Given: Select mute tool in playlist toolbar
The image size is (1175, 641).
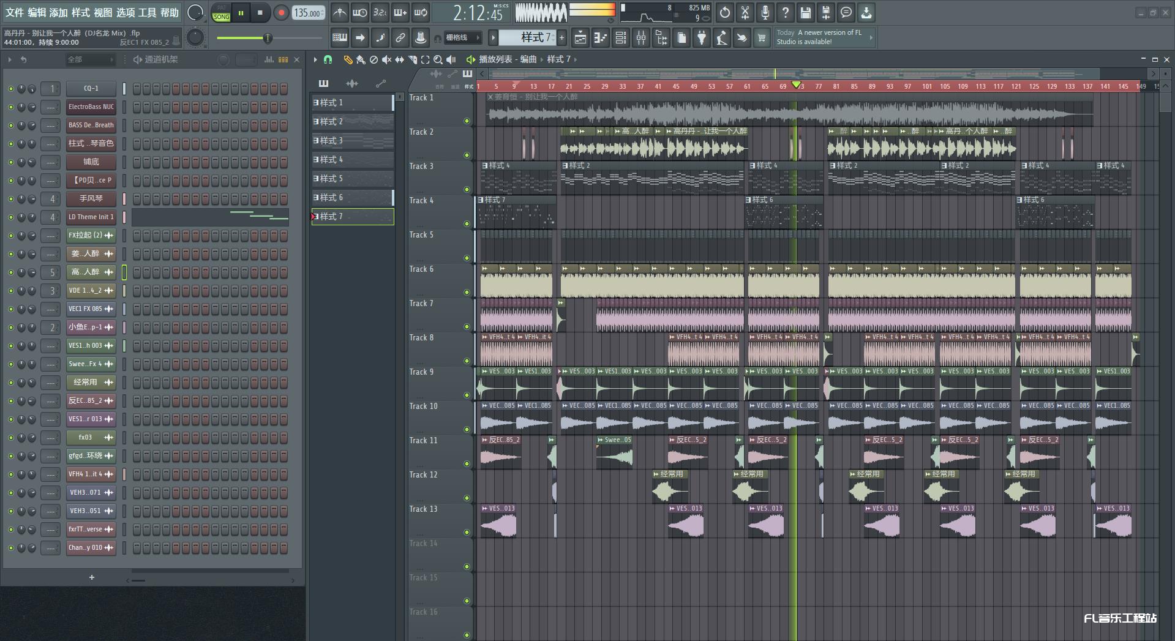Looking at the screenshot, I should [386, 59].
